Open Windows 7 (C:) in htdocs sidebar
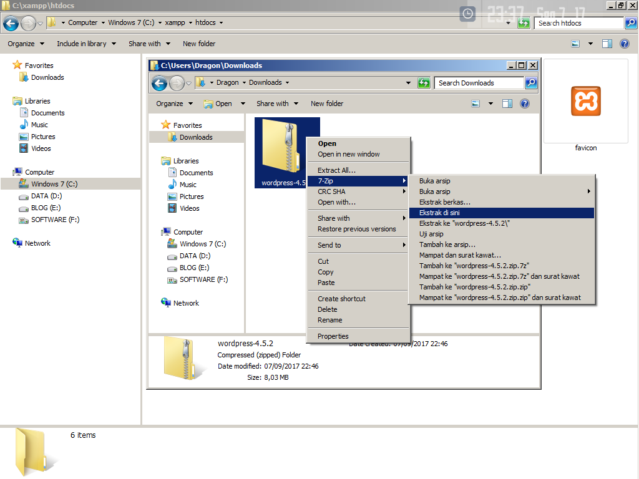The height and width of the screenshot is (479, 639). (54, 184)
